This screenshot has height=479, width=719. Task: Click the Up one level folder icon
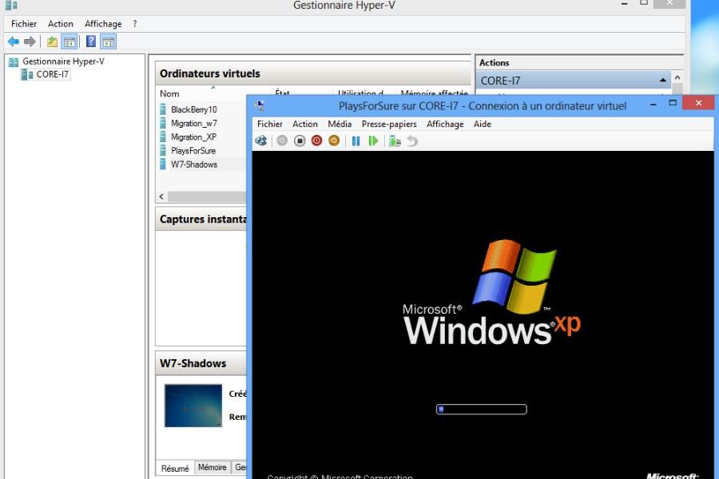(x=52, y=42)
